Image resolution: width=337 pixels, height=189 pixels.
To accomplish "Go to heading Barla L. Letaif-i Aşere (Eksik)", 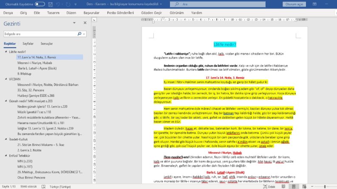I will (x=37, y=68).
